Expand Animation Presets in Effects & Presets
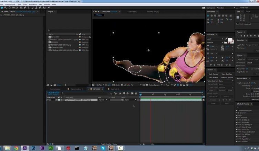The width and height of the screenshot is (259, 151). coord(237,111)
